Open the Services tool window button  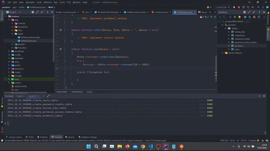click(70, 137)
